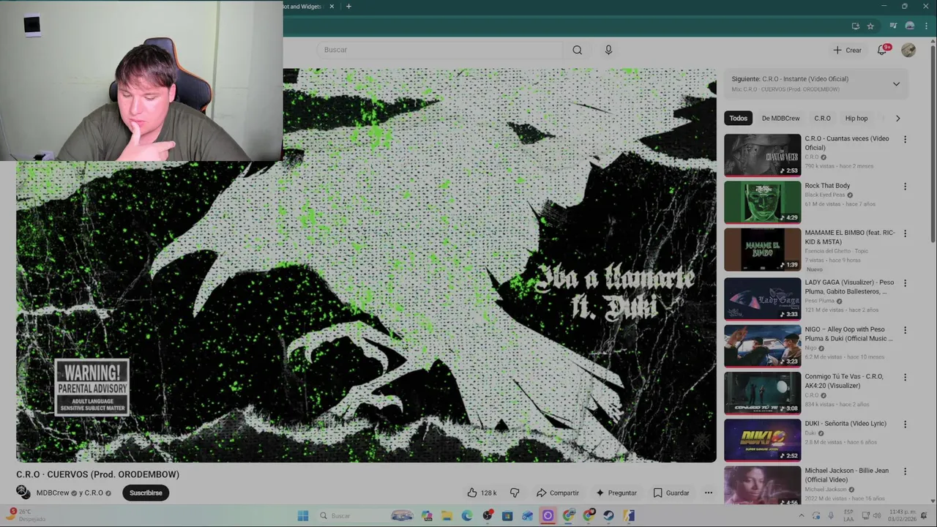Viewport: 937px width, 527px height.
Task: Save the video with Guardar
Action: coord(671,493)
